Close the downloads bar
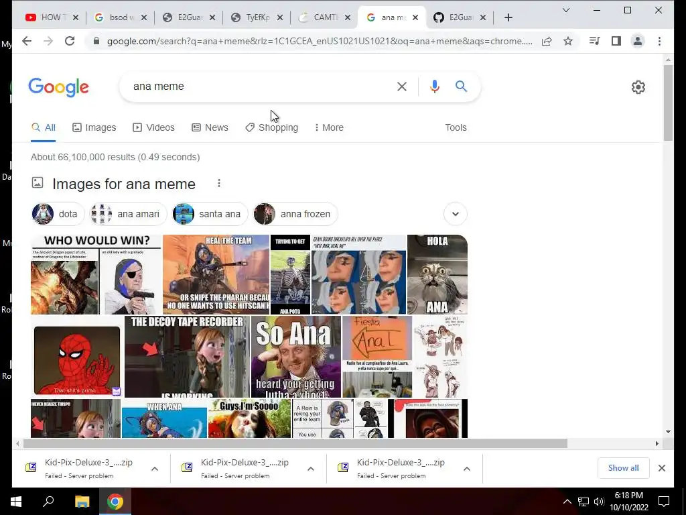Viewport: 686px width, 515px height. coord(661,468)
